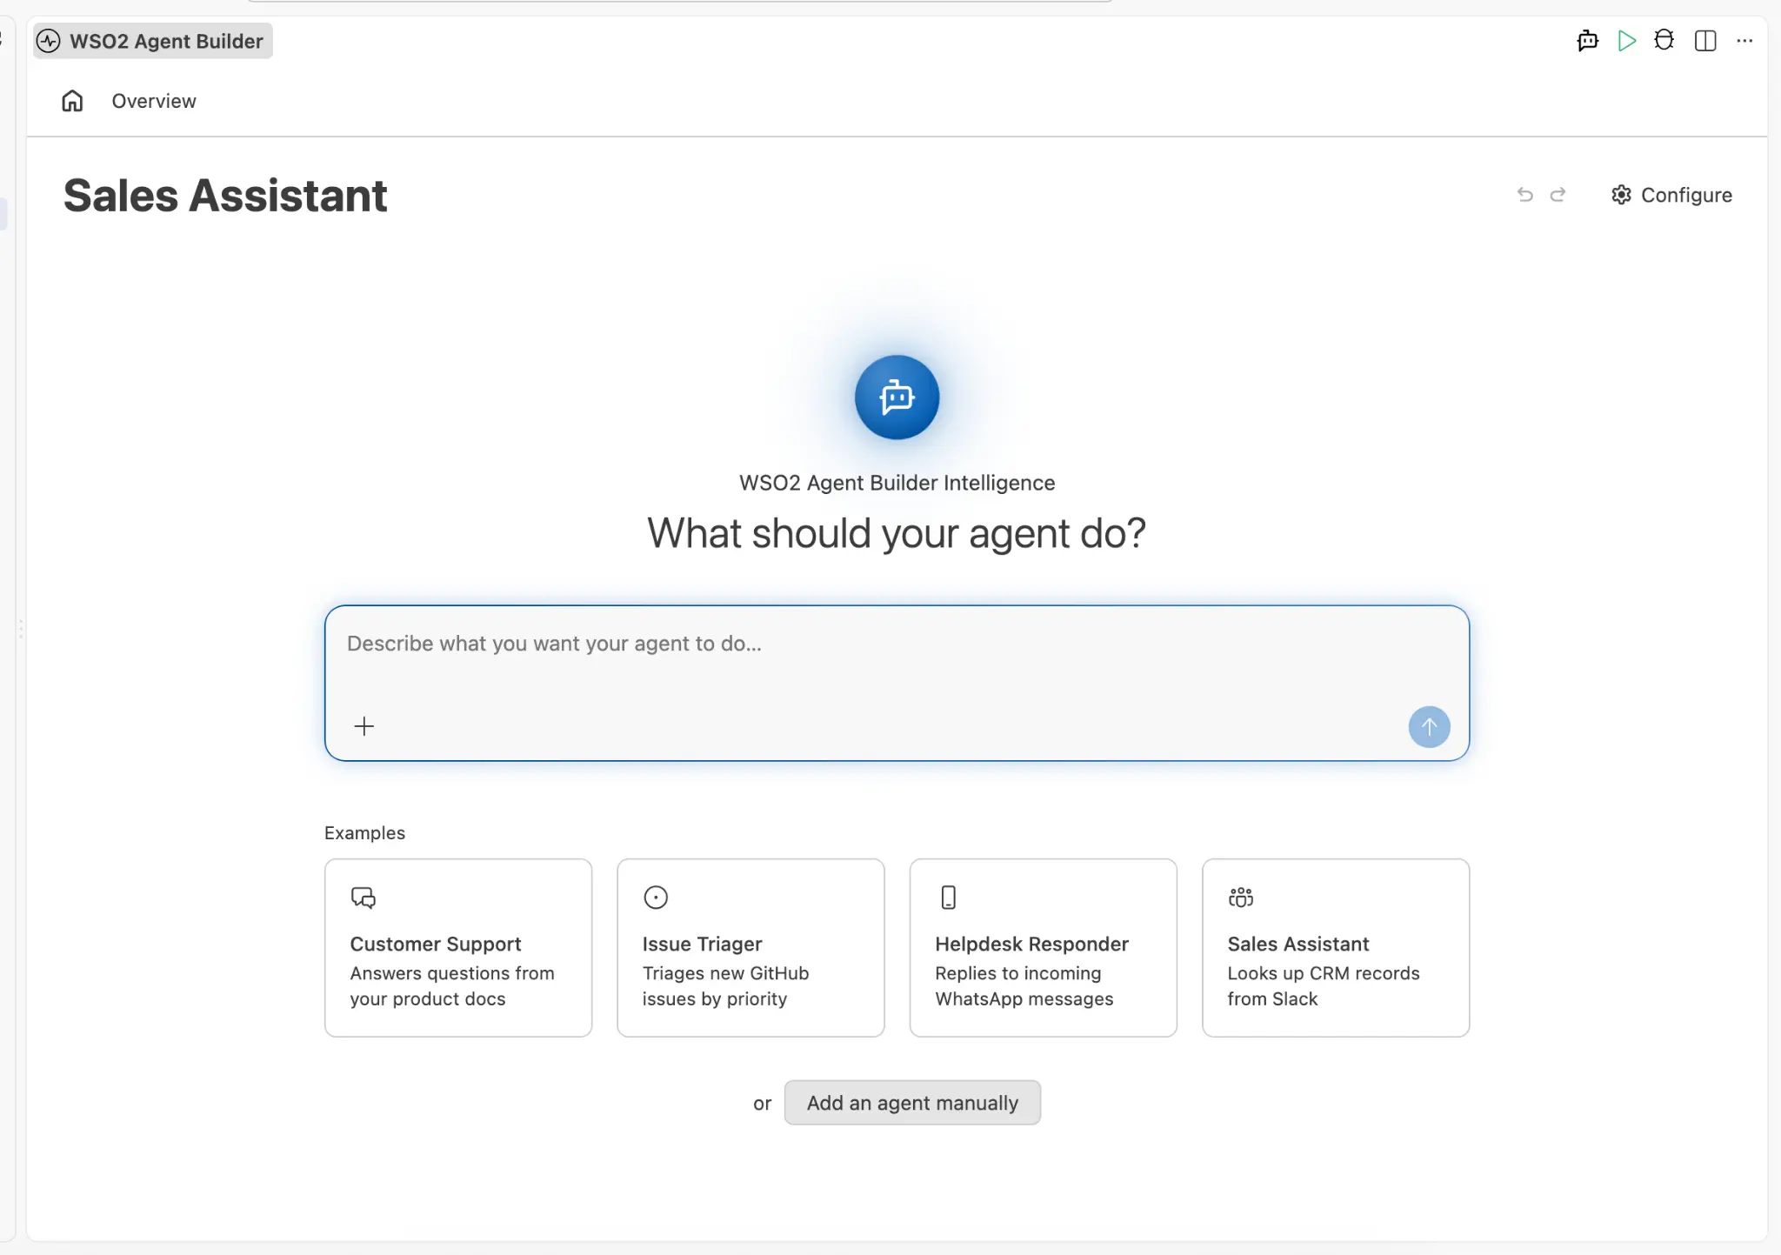Run the agent with green play icon
Image resolution: width=1781 pixels, height=1255 pixels.
click(x=1626, y=41)
